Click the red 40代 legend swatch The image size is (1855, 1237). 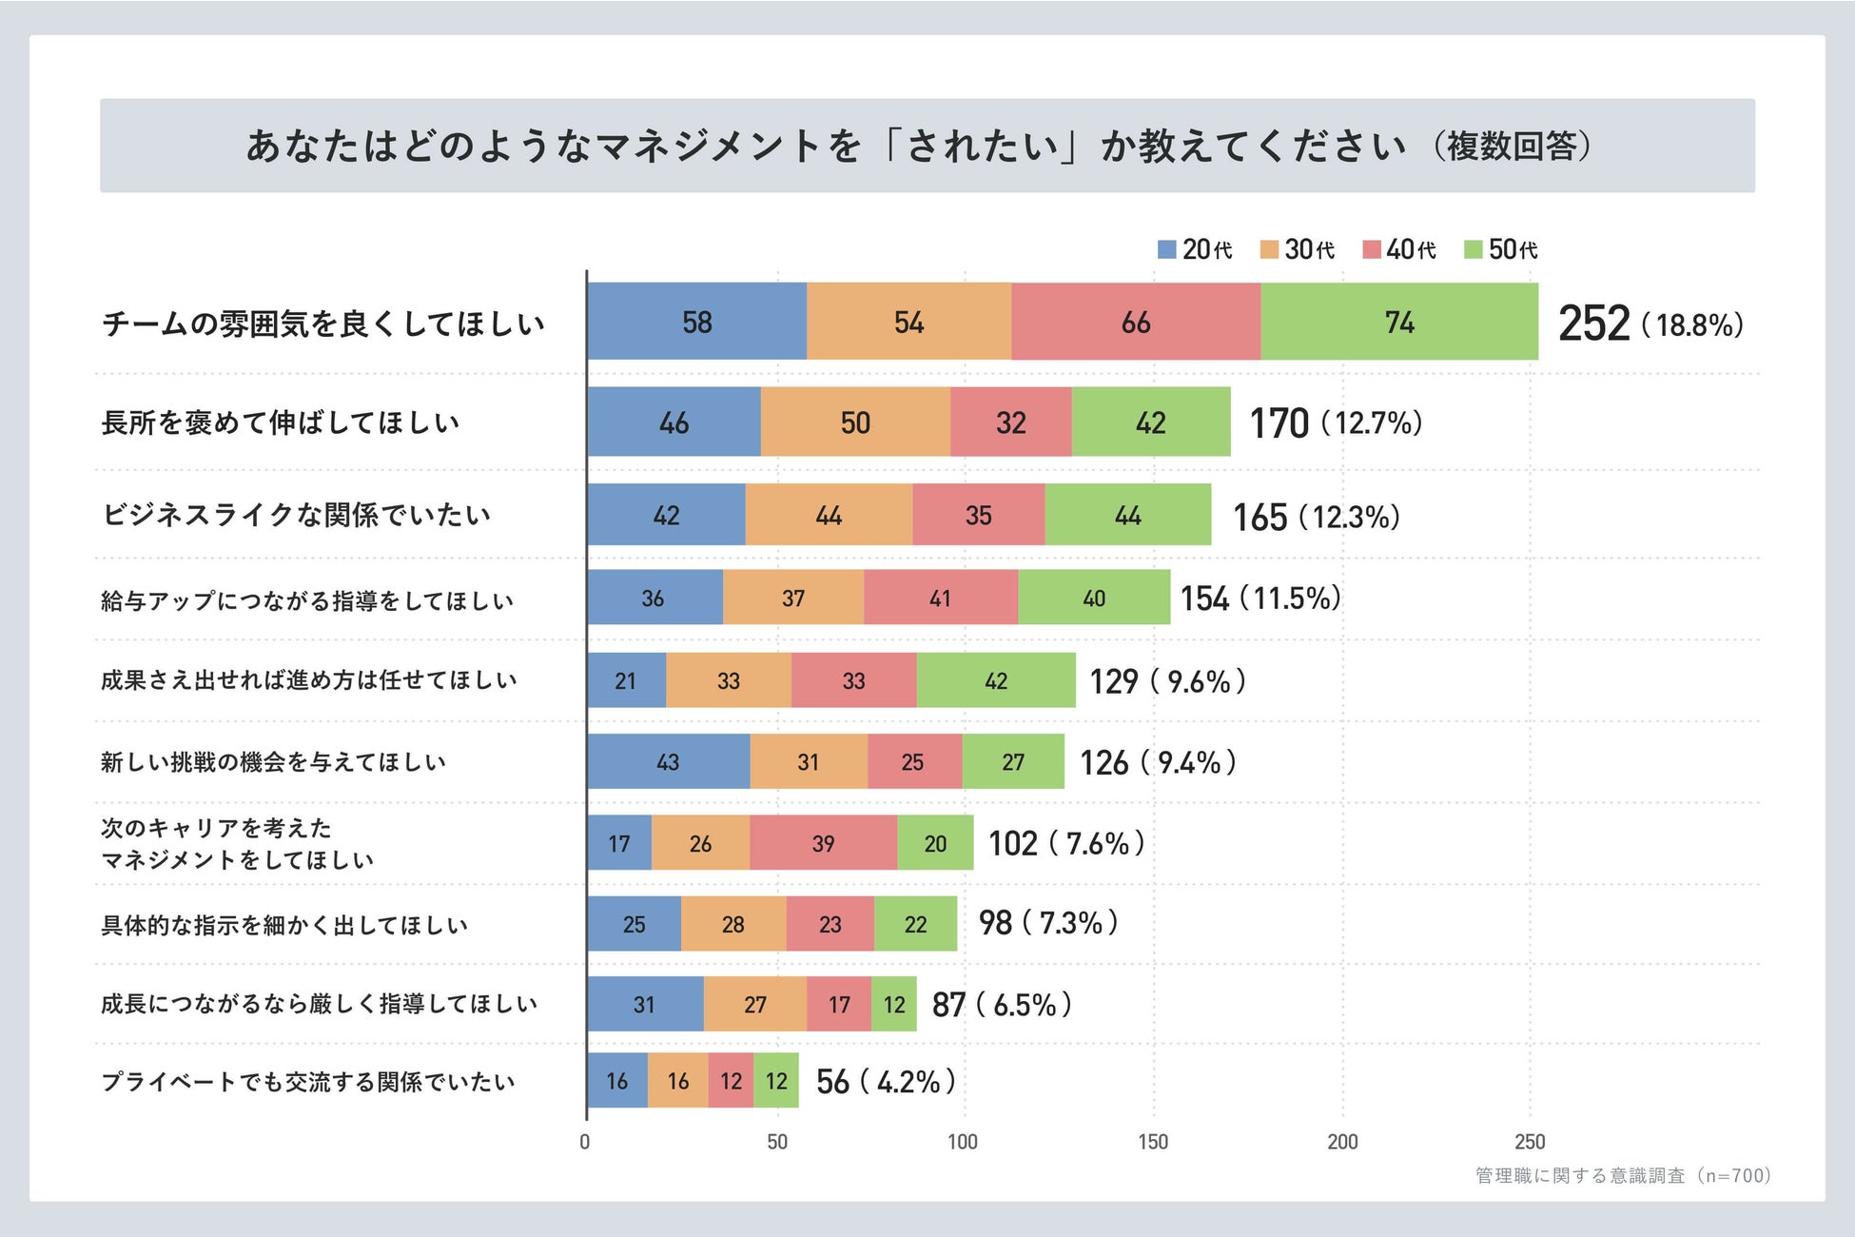(x=1371, y=250)
